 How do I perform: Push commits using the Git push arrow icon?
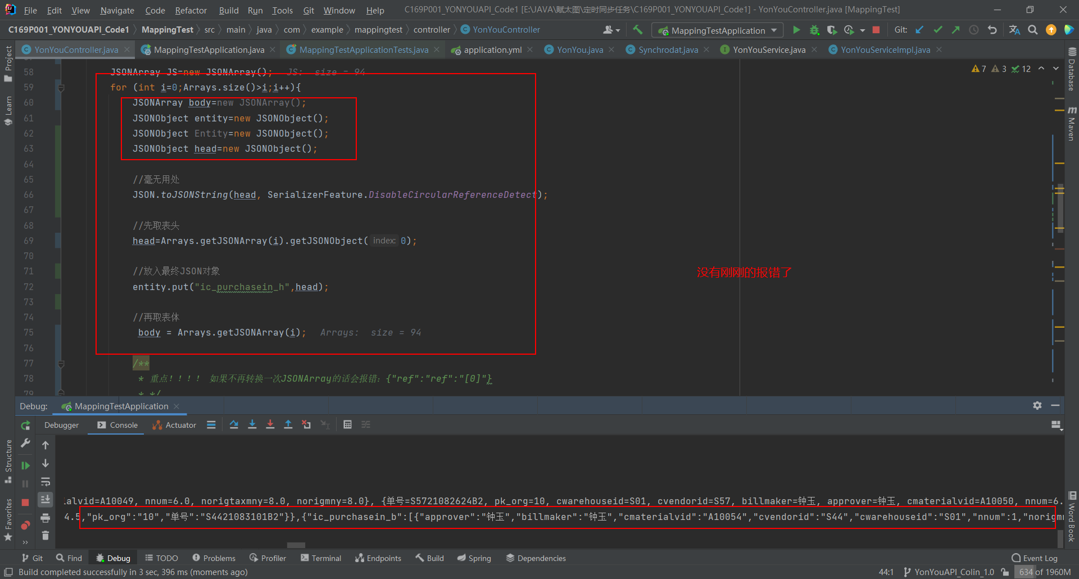pos(955,30)
